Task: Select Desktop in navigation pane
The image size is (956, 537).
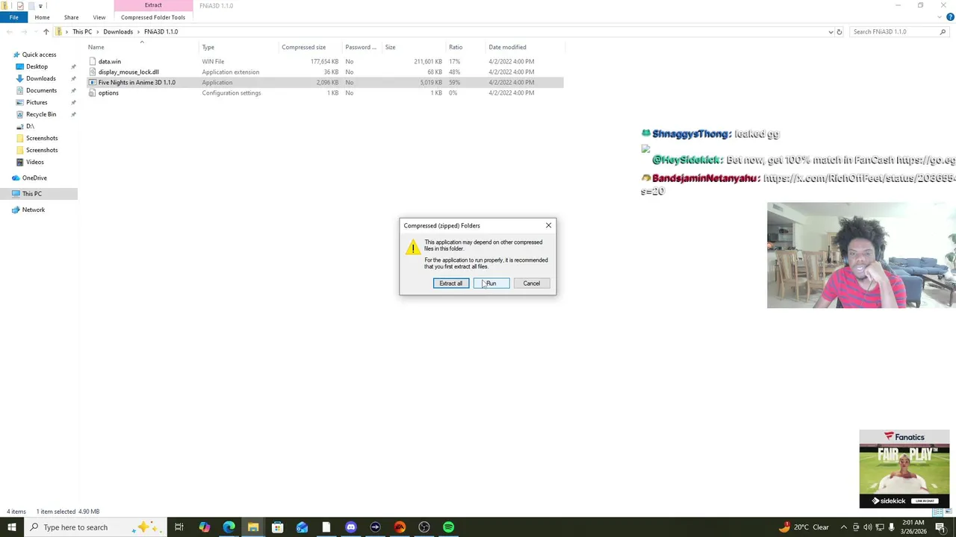Action: pos(37,66)
